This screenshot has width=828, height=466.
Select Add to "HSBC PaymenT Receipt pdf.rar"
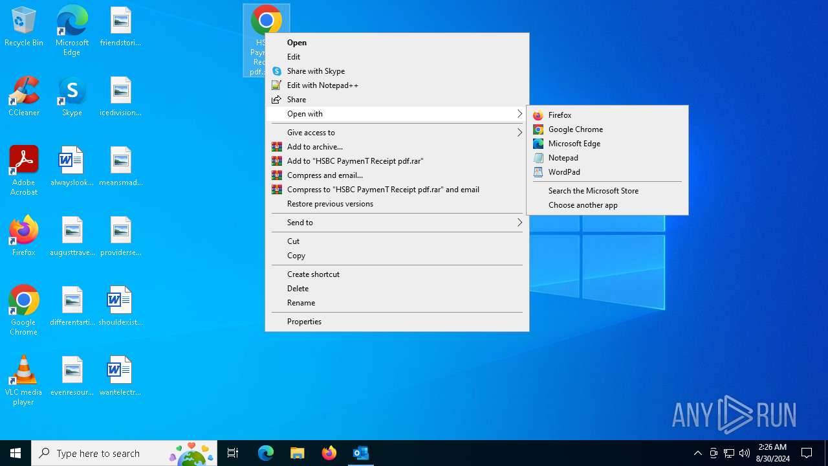click(397, 161)
